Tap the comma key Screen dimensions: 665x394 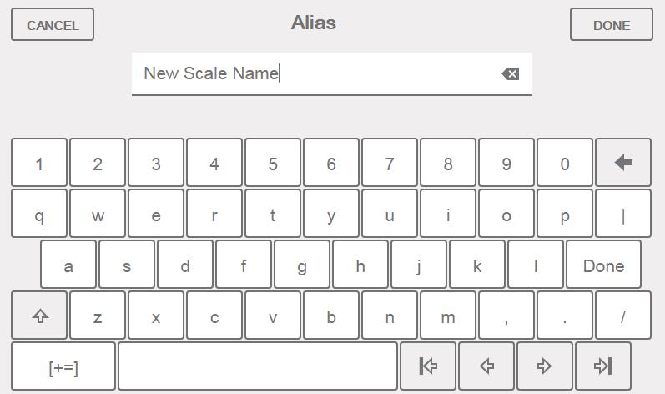pos(506,315)
